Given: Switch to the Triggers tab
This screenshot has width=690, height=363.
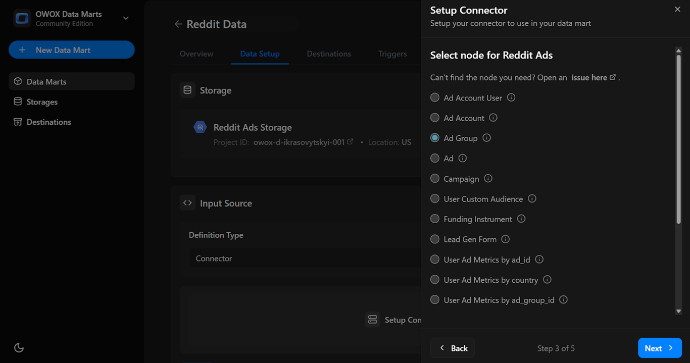Looking at the screenshot, I should [392, 54].
